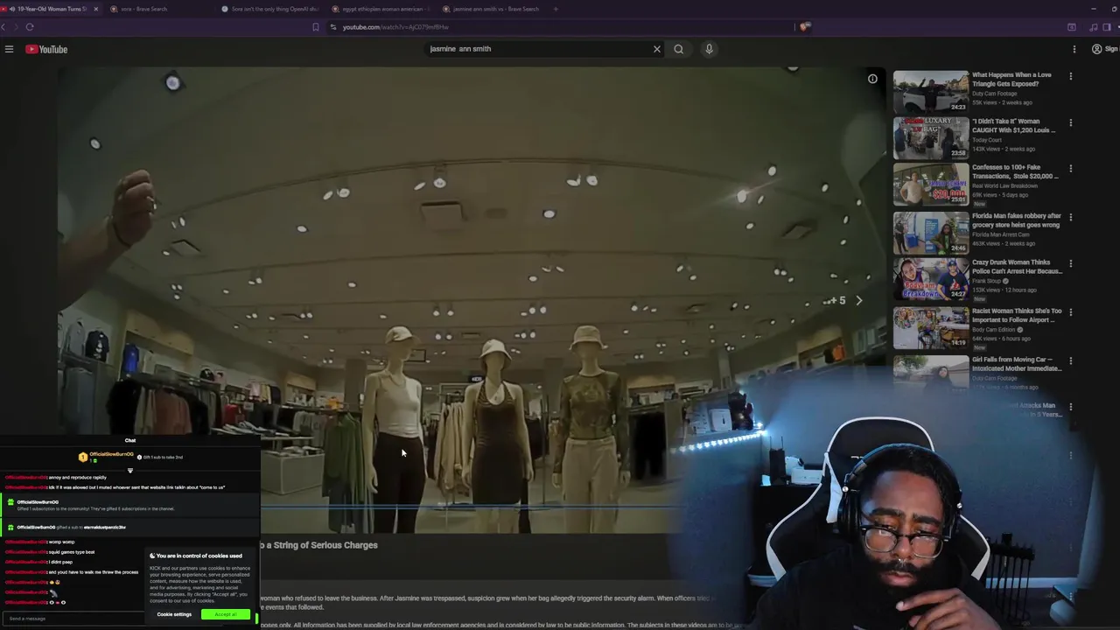Start voice search with the microphone icon
The image size is (1120, 630).
(710, 49)
